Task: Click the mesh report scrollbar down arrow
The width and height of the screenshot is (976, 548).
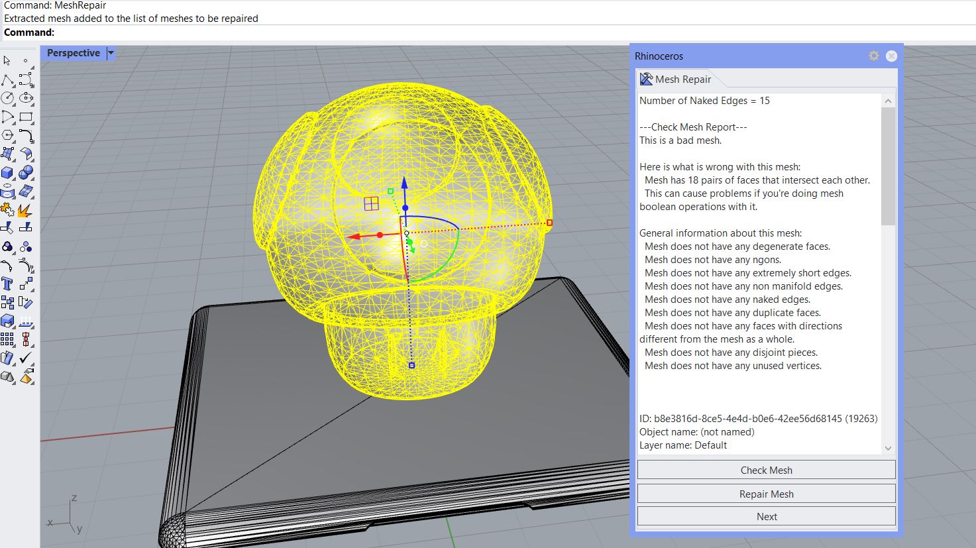Action: coord(888,448)
